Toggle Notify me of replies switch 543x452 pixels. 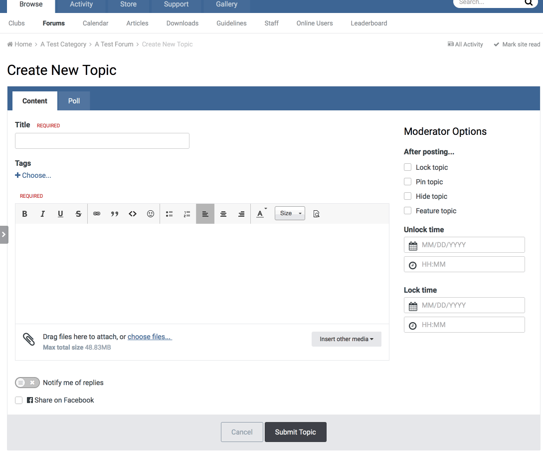click(27, 383)
